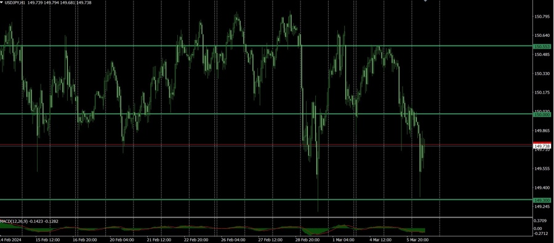554x243 pixels.
Task: Click the 149.400 value on price scale
Action: click(x=542, y=188)
